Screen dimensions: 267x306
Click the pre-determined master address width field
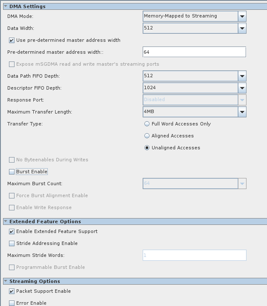194,52
